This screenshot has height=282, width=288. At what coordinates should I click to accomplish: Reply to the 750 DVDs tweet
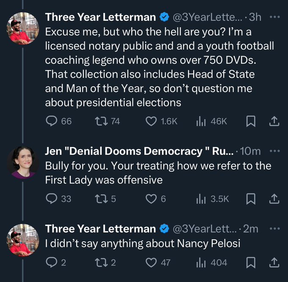point(52,121)
